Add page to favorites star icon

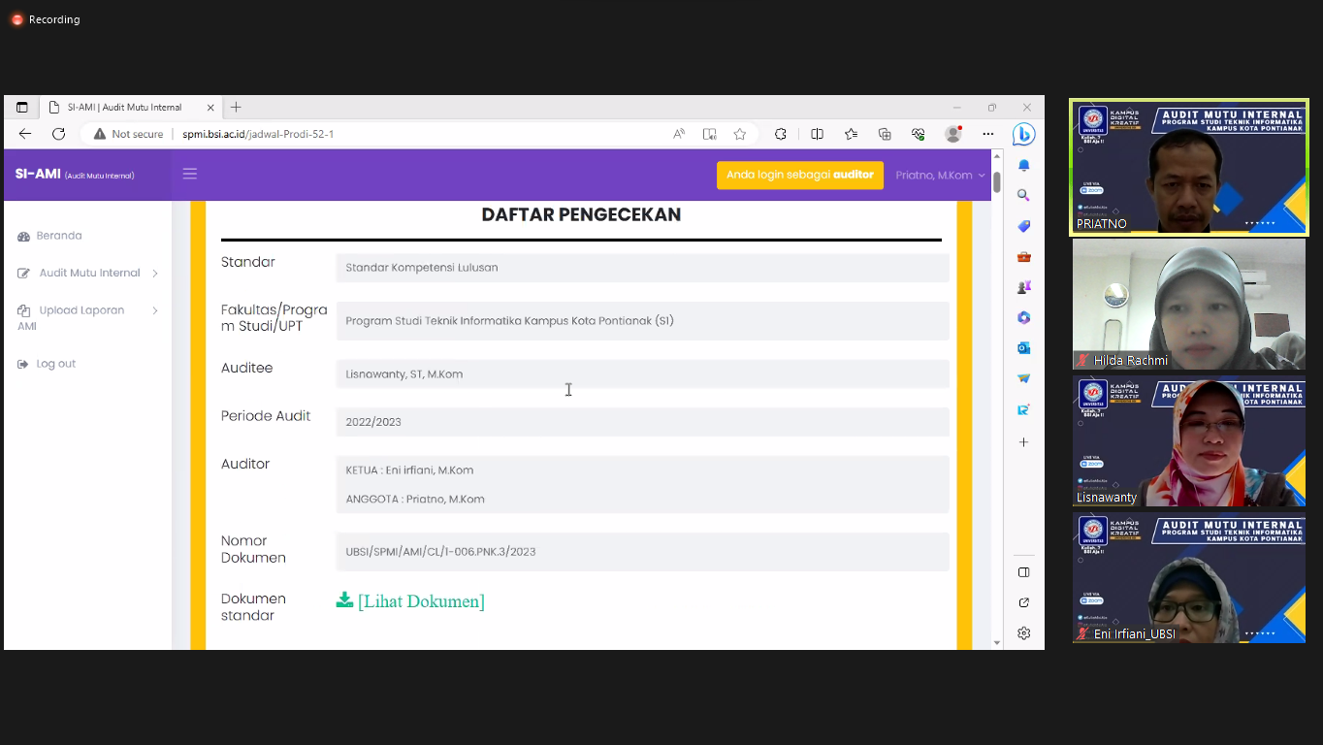coord(740,134)
